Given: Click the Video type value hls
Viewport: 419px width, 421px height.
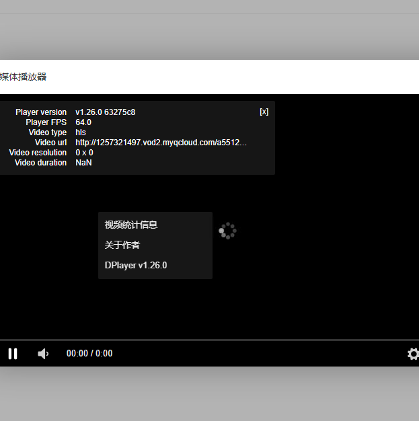Looking at the screenshot, I should [x=81, y=132].
